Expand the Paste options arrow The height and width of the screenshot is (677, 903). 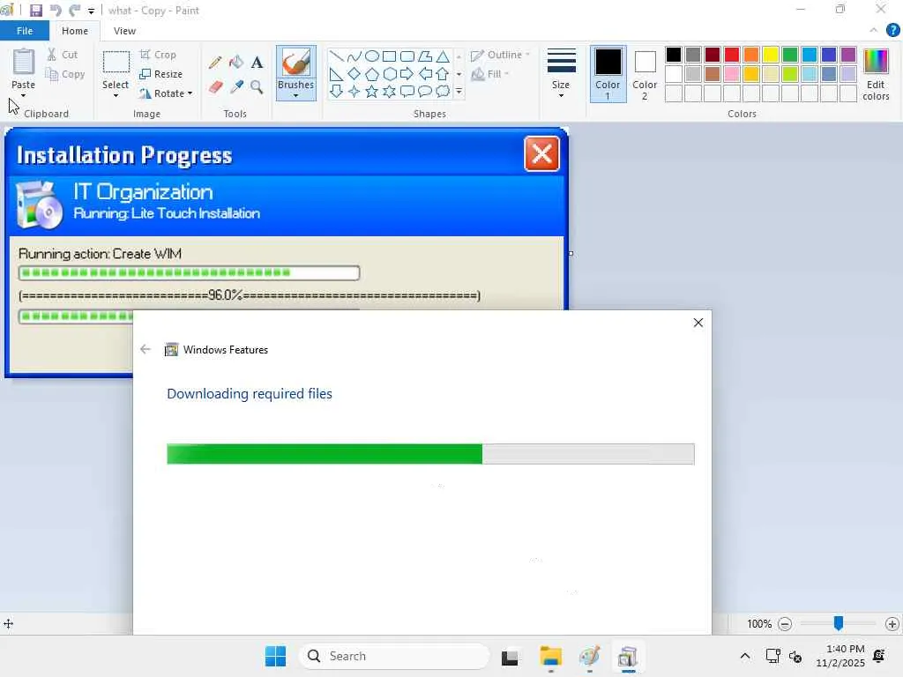24,95
